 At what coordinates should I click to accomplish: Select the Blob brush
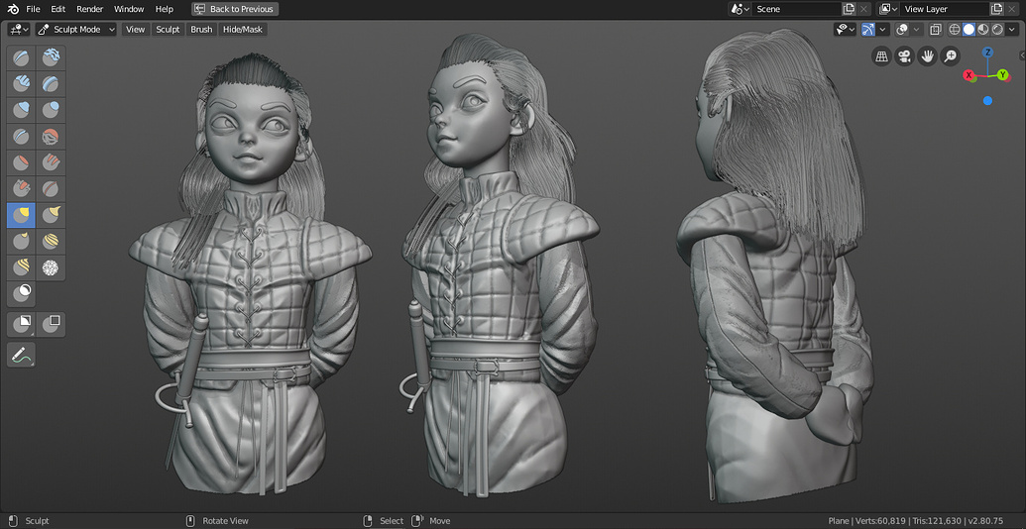(51, 111)
